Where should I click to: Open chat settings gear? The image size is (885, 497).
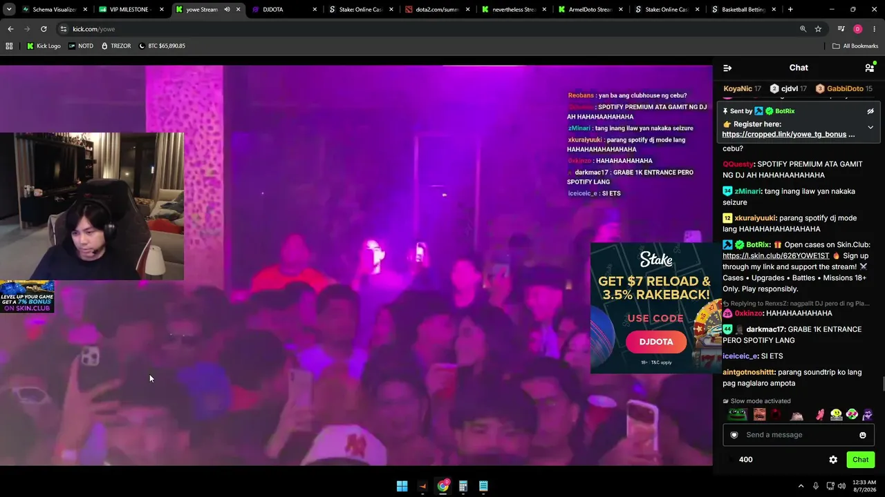click(833, 460)
